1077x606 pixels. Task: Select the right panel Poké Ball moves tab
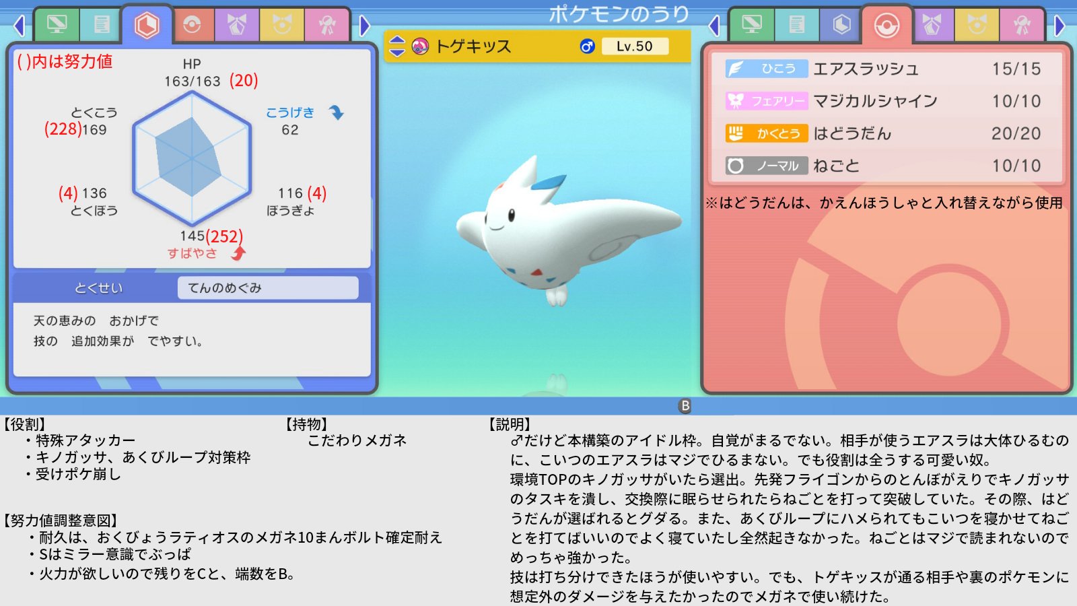click(x=887, y=25)
